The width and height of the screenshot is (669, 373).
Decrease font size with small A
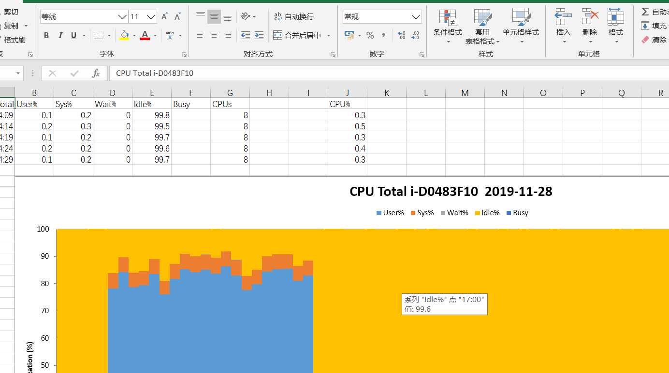pos(177,17)
